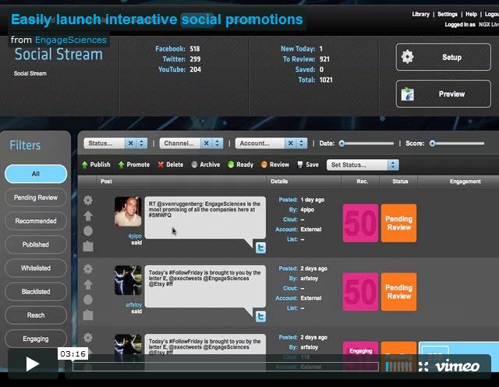Click the Pending Review status on 4pipo's post
This screenshot has width=499, height=387.
pos(398,223)
